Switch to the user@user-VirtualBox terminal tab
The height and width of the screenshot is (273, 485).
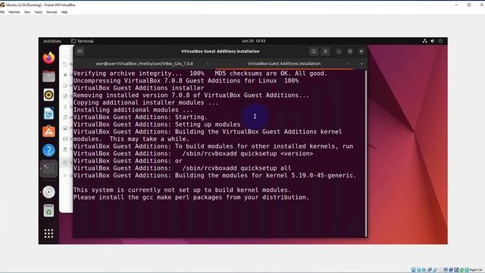(x=144, y=64)
